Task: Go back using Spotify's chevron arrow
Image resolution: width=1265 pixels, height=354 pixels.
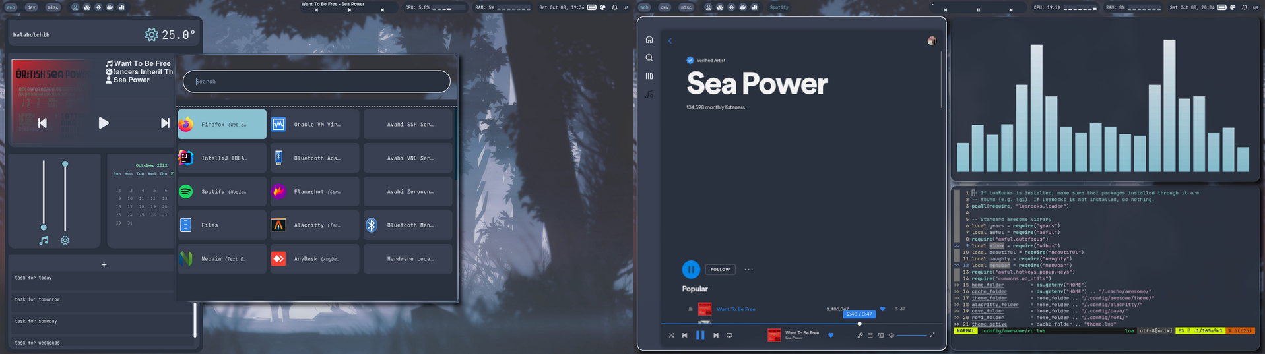Action: [x=670, y=41]
